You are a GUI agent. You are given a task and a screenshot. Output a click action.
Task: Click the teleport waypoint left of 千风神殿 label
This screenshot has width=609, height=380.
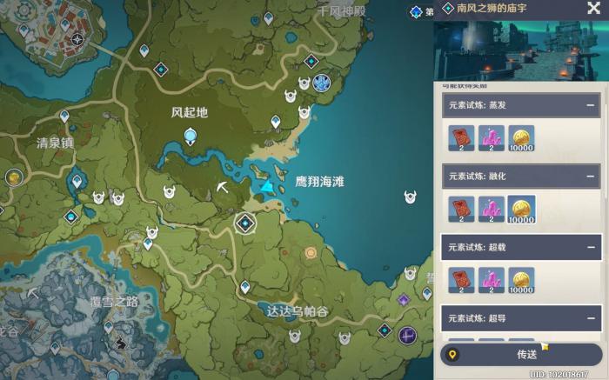pyautogui.click(x=268, y=18)
